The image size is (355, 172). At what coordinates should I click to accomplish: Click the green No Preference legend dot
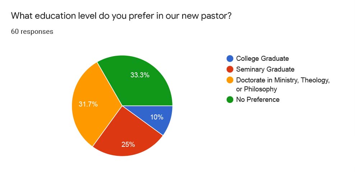click(x=230, y=99)
